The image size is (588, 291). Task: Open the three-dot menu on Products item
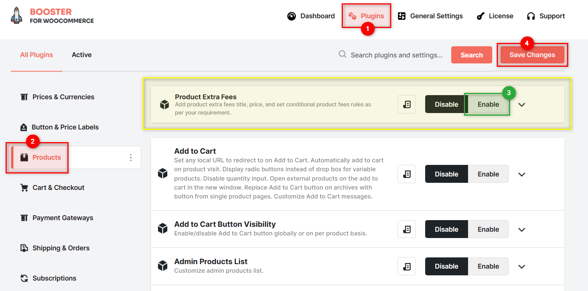click(x=131, y=157)
